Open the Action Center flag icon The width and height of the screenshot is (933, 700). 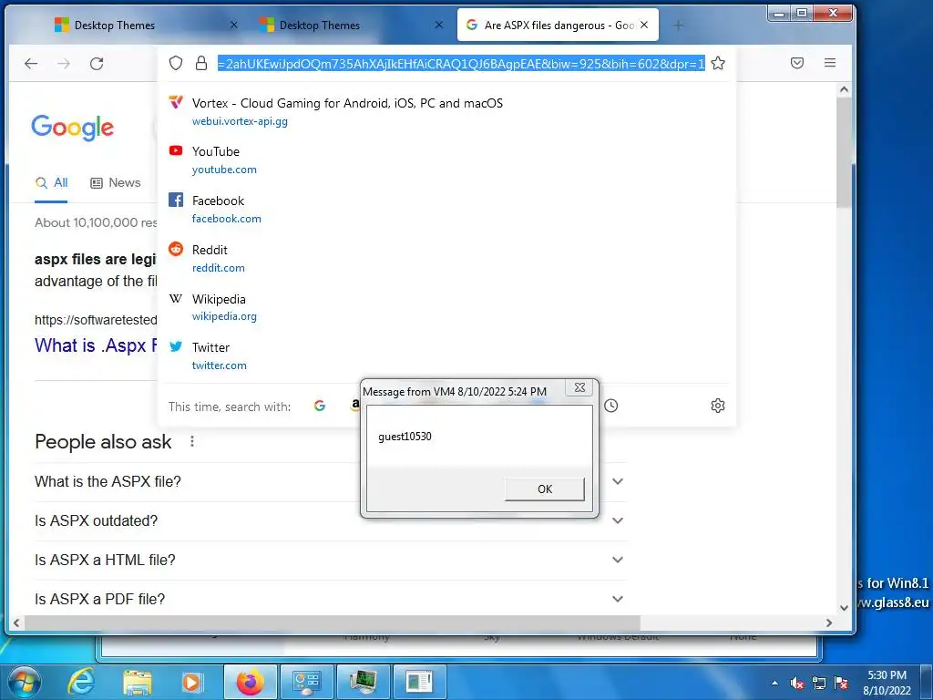pos(841,683)
